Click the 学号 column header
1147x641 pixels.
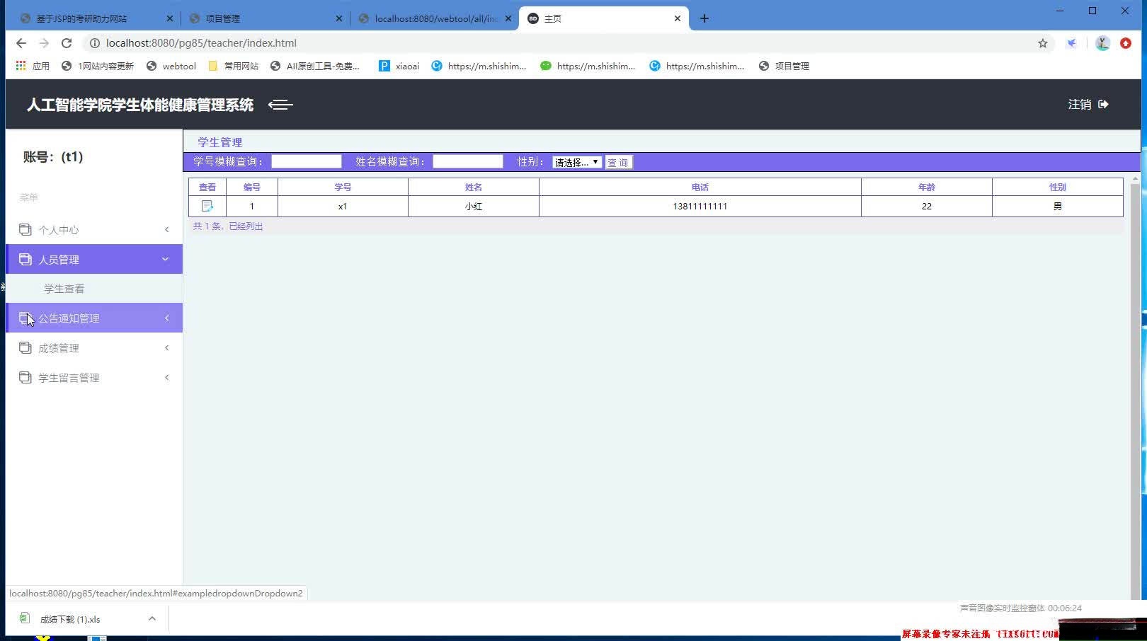coord(343,187)
